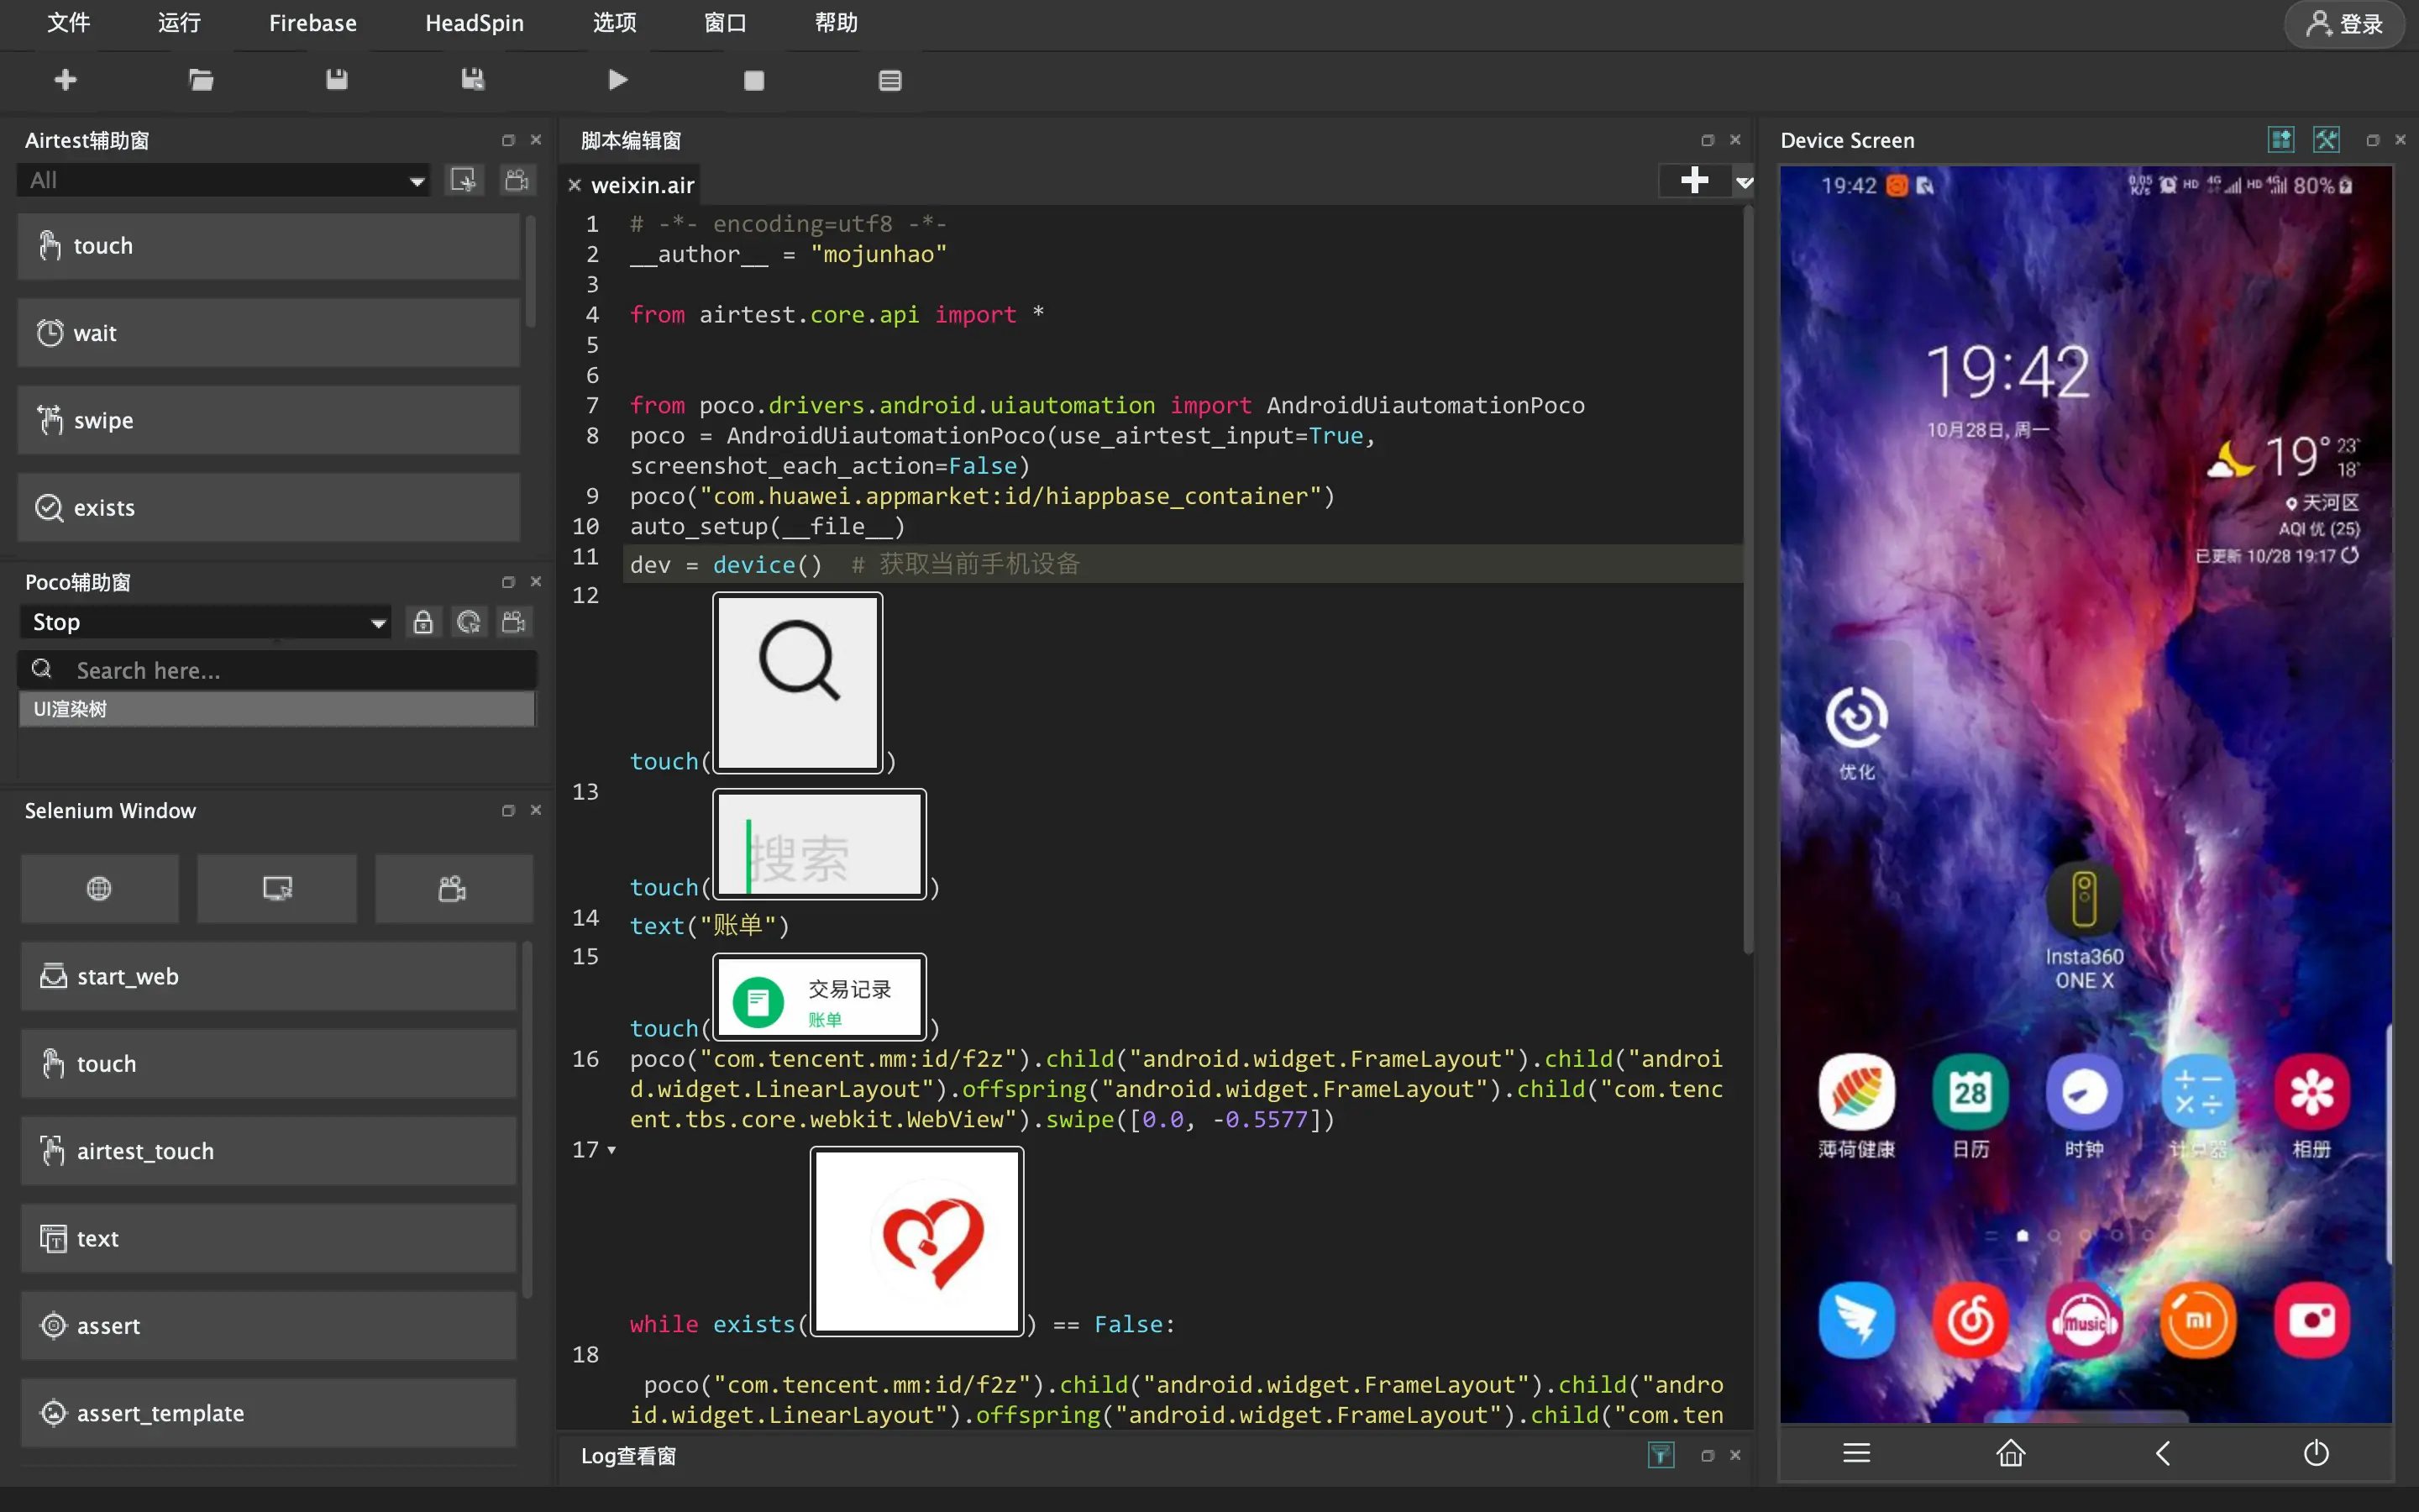Collapse the while block on line 17
2419x1512 pixels.
coord(611,1150)
